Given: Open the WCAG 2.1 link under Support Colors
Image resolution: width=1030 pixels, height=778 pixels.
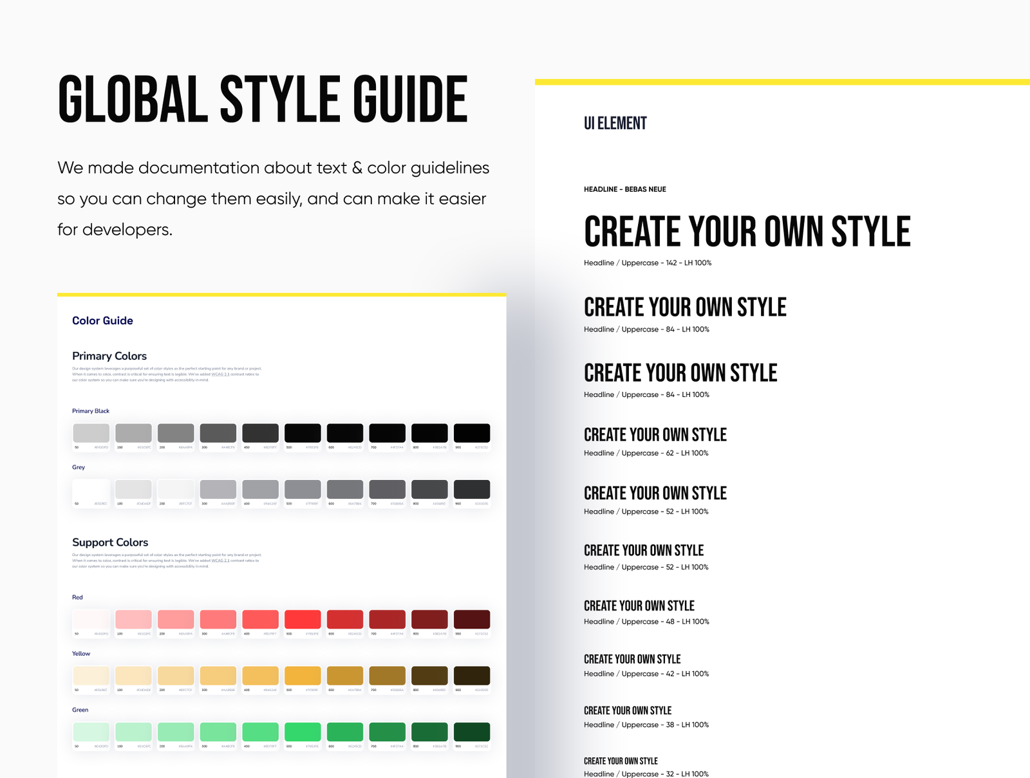Looking at the screenshot, I should 220,560.
